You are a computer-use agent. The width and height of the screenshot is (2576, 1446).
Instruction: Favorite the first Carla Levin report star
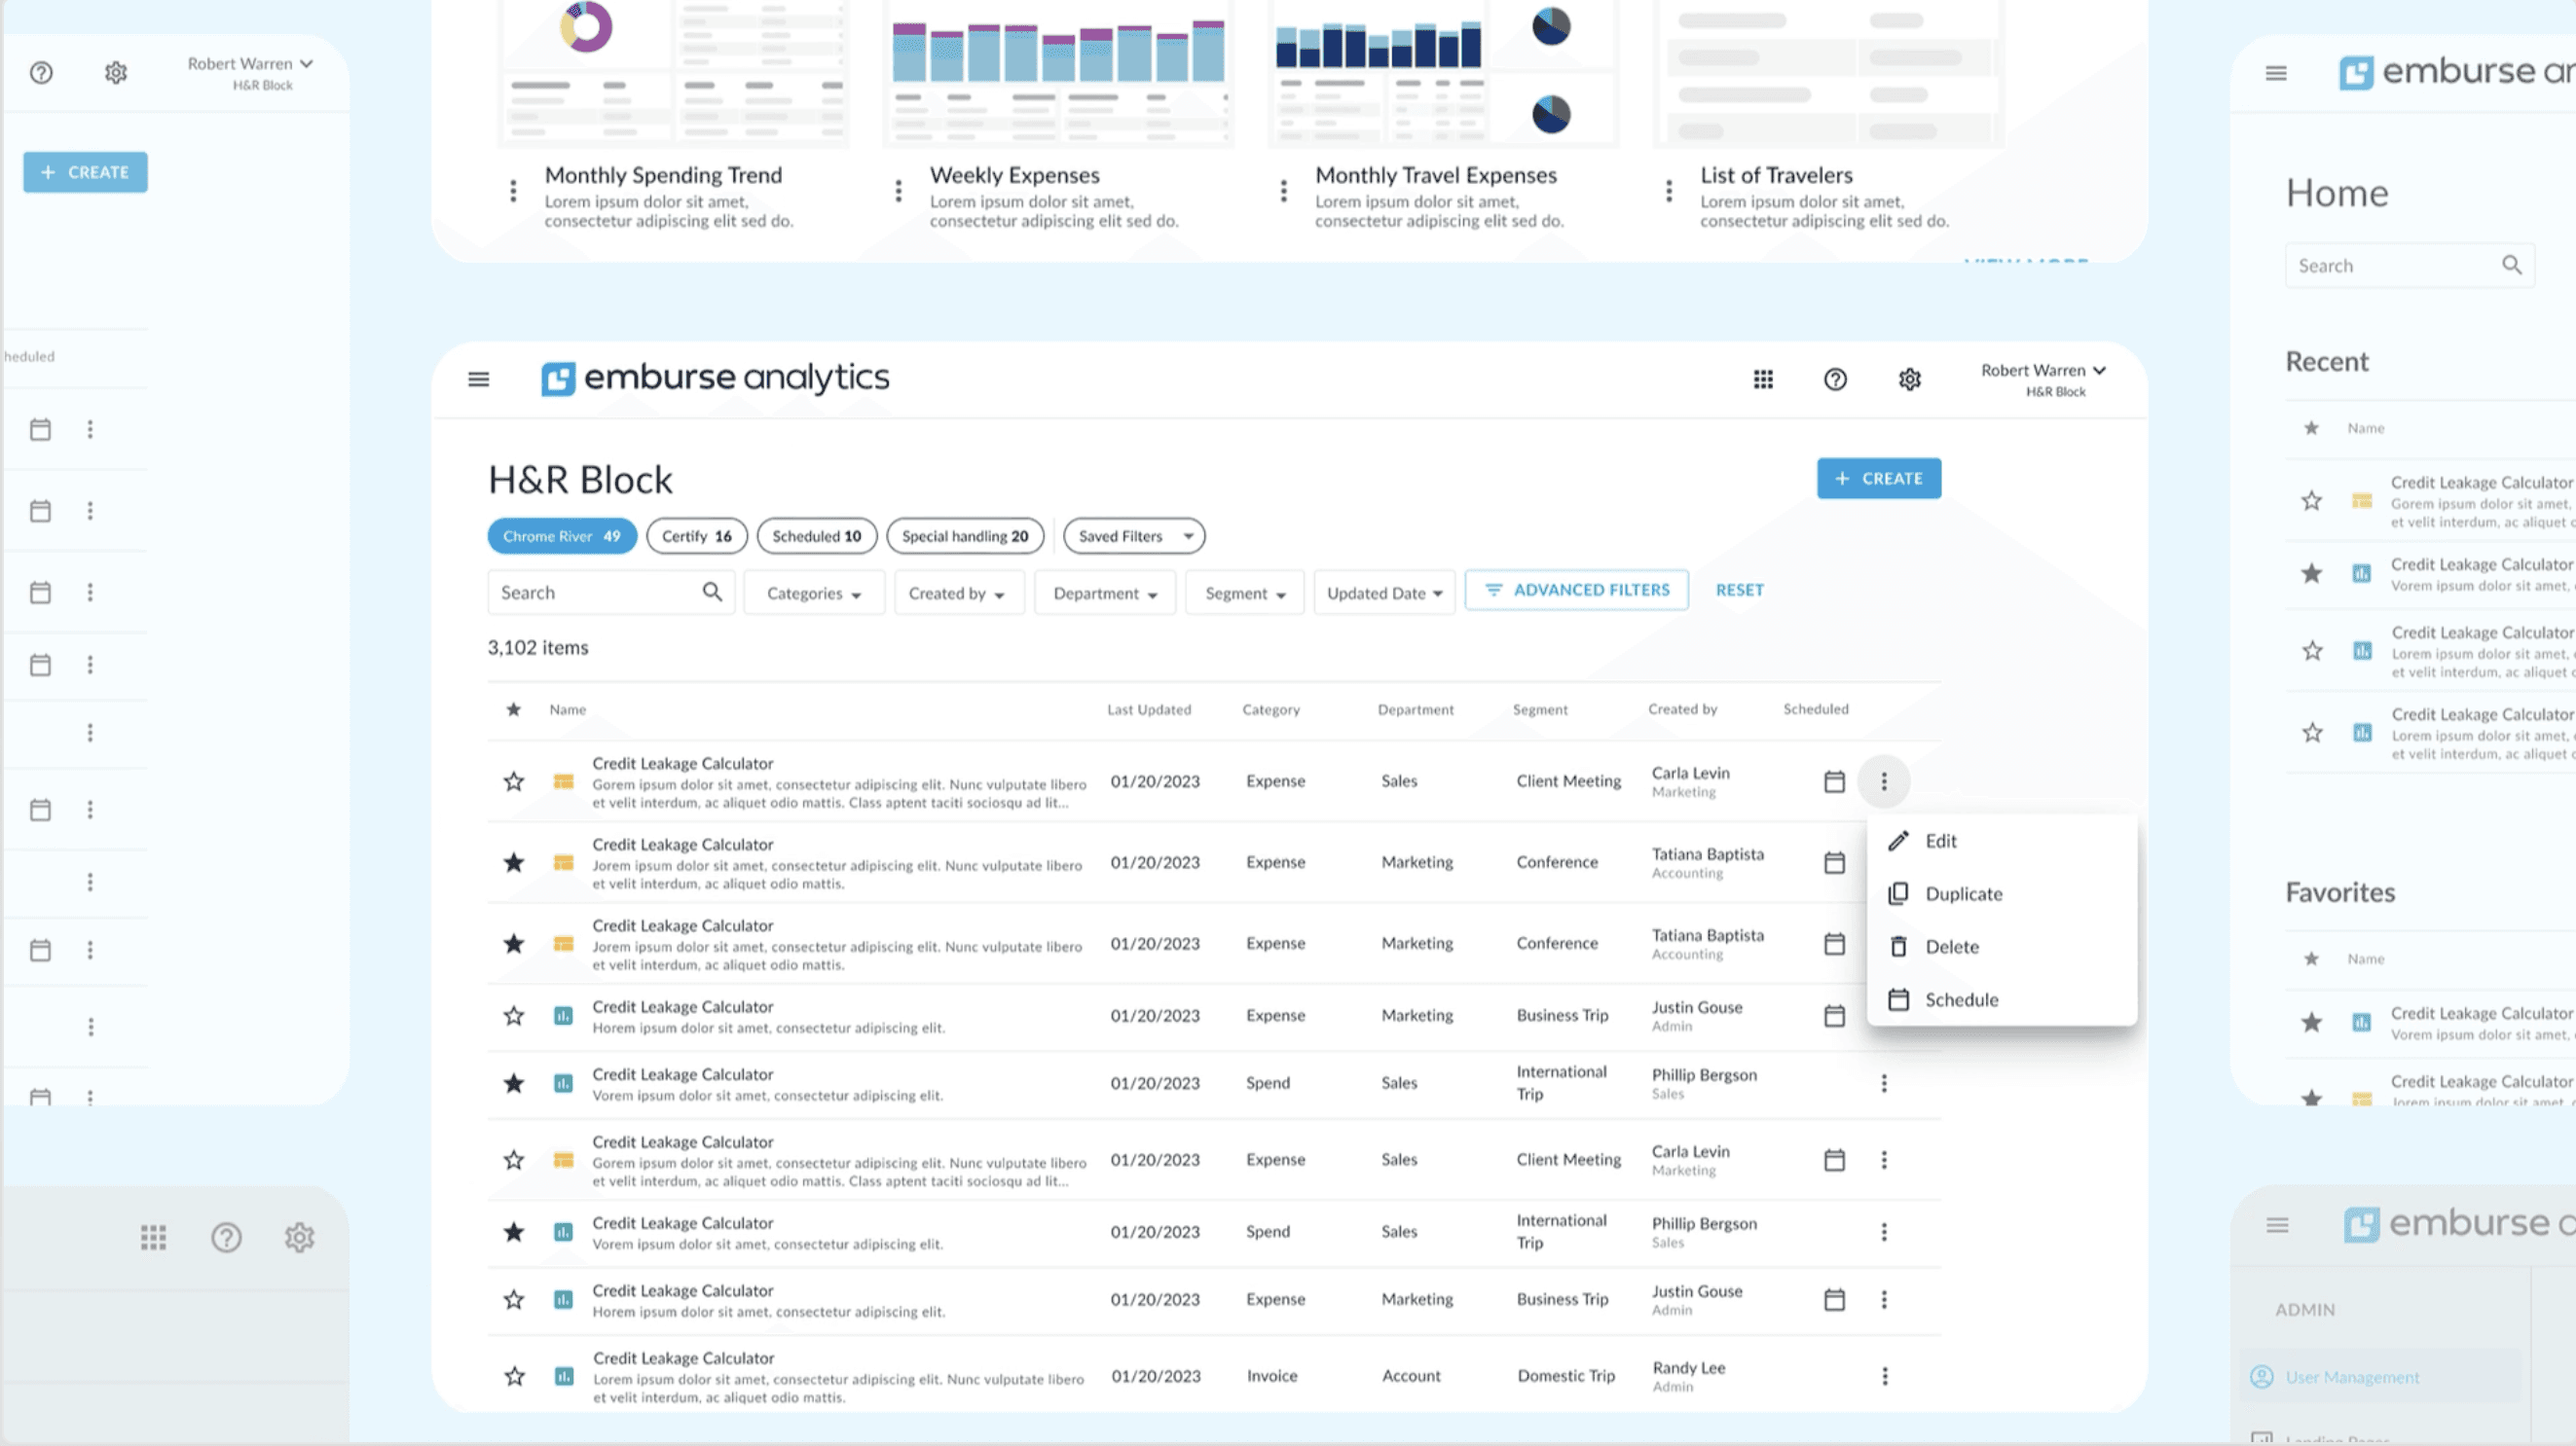[514, 781]
